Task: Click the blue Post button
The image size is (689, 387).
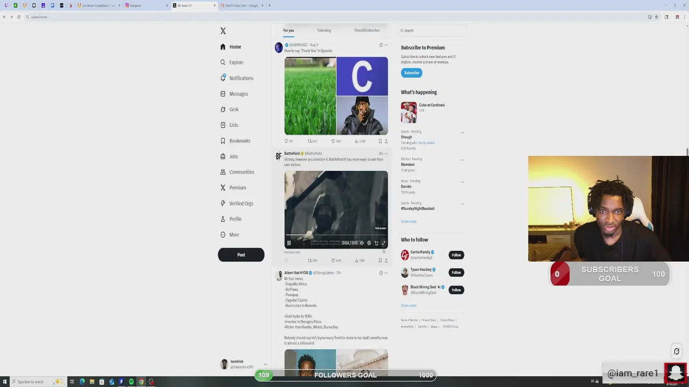Action: click(x=241, y=255)
